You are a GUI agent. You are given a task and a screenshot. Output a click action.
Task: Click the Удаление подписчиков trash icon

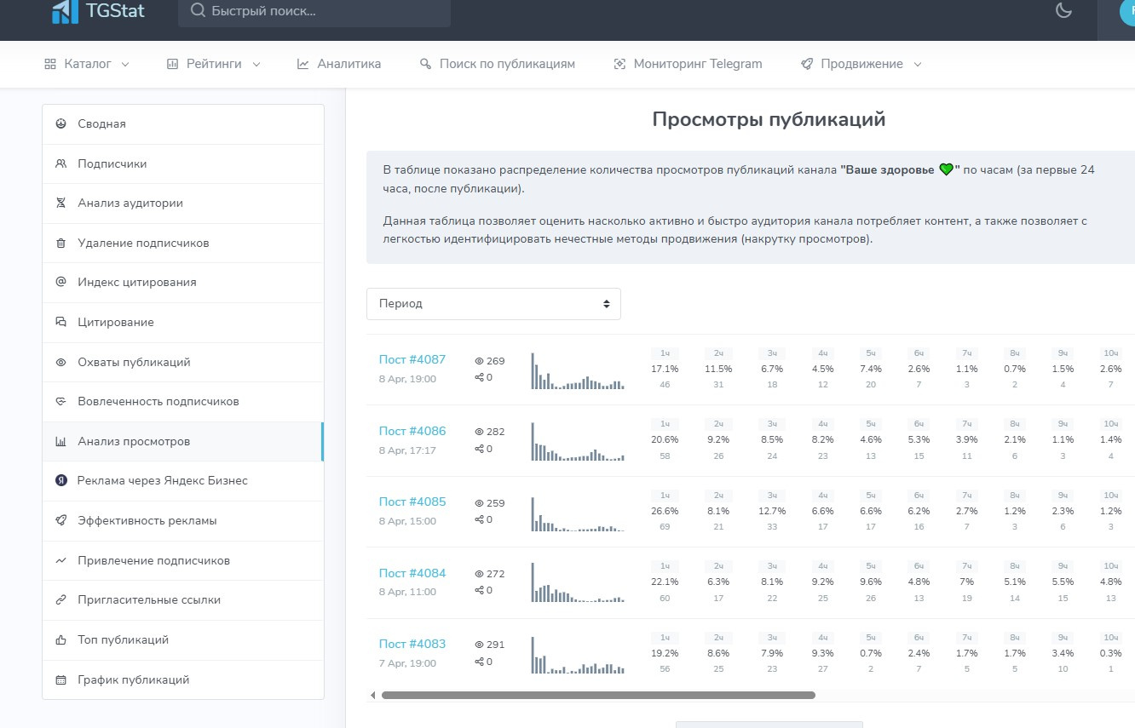tap(60, 243)
